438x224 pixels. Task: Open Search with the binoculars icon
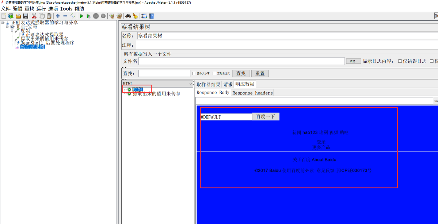click(x=128, y=16)
